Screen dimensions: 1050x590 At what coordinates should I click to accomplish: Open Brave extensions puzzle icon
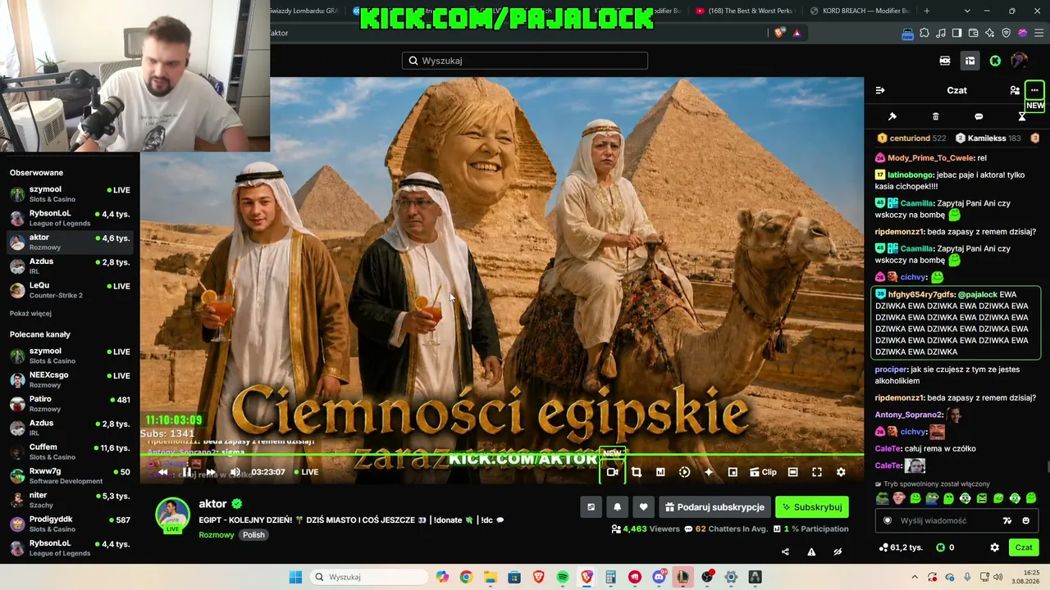point(924,33)
